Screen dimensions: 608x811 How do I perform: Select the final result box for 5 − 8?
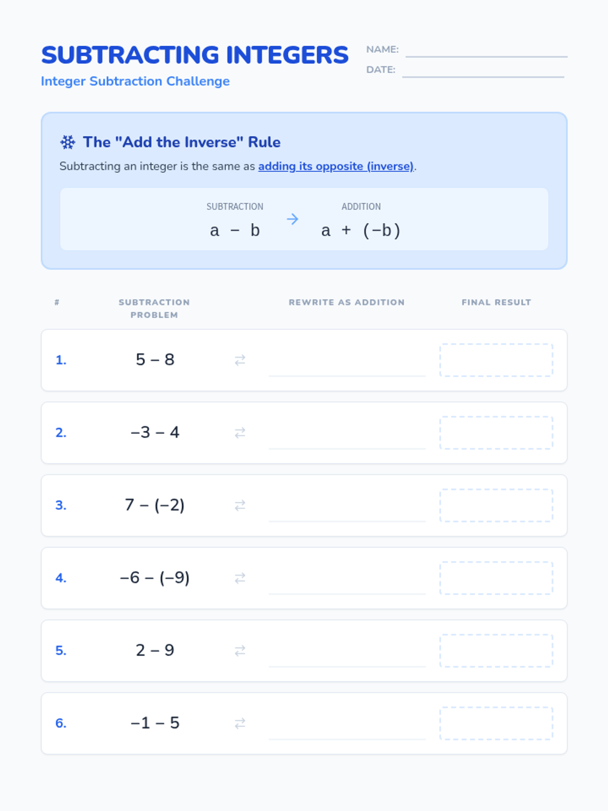tap(496, 360)
